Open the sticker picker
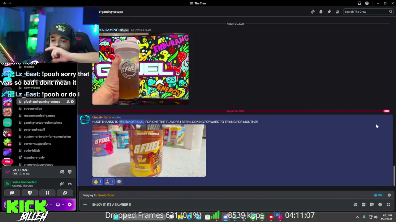 tap(372, 204)
